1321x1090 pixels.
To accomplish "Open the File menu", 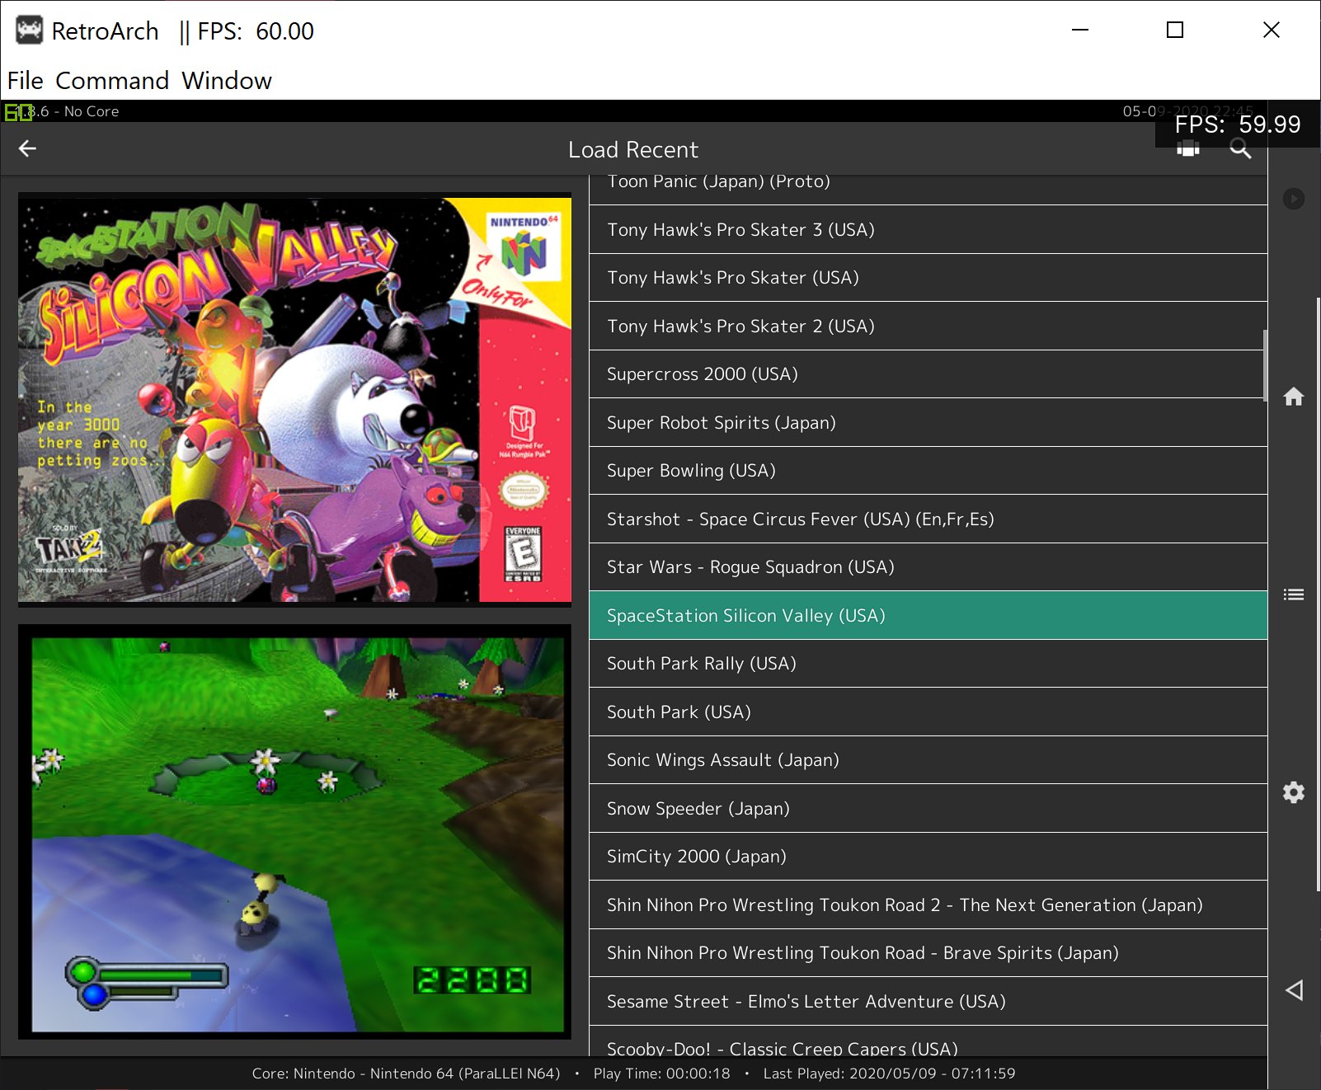I will coord(26,80).
